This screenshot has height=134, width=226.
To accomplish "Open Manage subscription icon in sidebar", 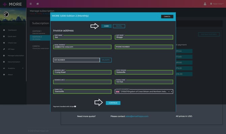I will [4, 55].
